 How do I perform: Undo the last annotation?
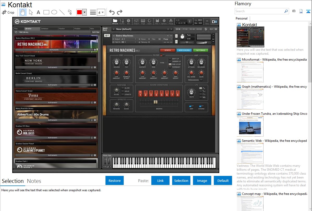(112, 12)
